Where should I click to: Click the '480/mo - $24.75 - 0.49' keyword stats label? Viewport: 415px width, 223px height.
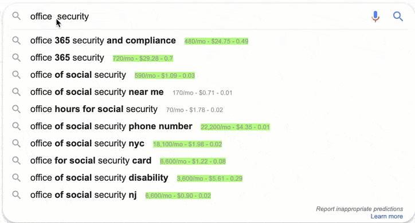tap(217, 41)
